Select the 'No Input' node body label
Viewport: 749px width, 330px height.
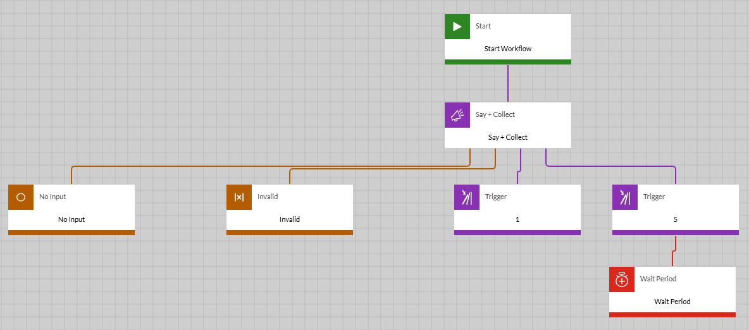pos(71,219)
